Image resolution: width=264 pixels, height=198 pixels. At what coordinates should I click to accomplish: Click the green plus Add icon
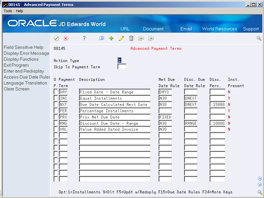111,38
